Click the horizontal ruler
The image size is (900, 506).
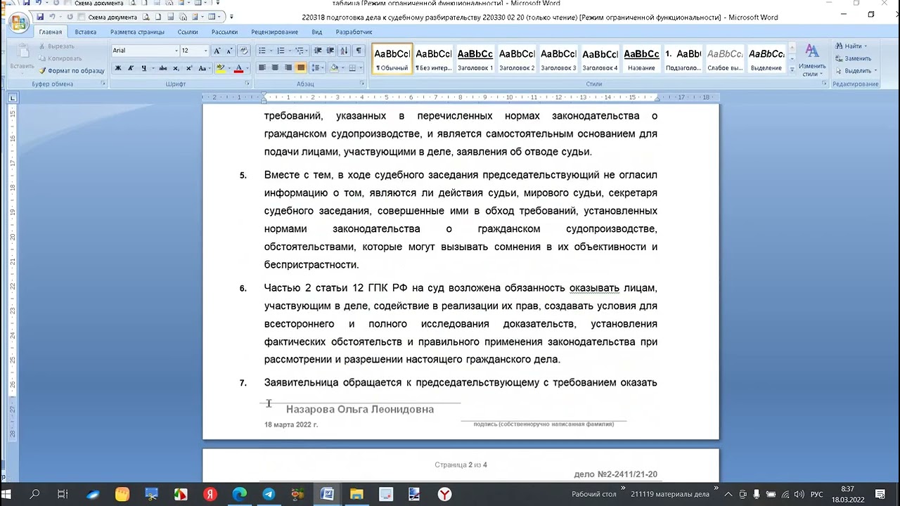pyautogui.click(x=461, y=98)
